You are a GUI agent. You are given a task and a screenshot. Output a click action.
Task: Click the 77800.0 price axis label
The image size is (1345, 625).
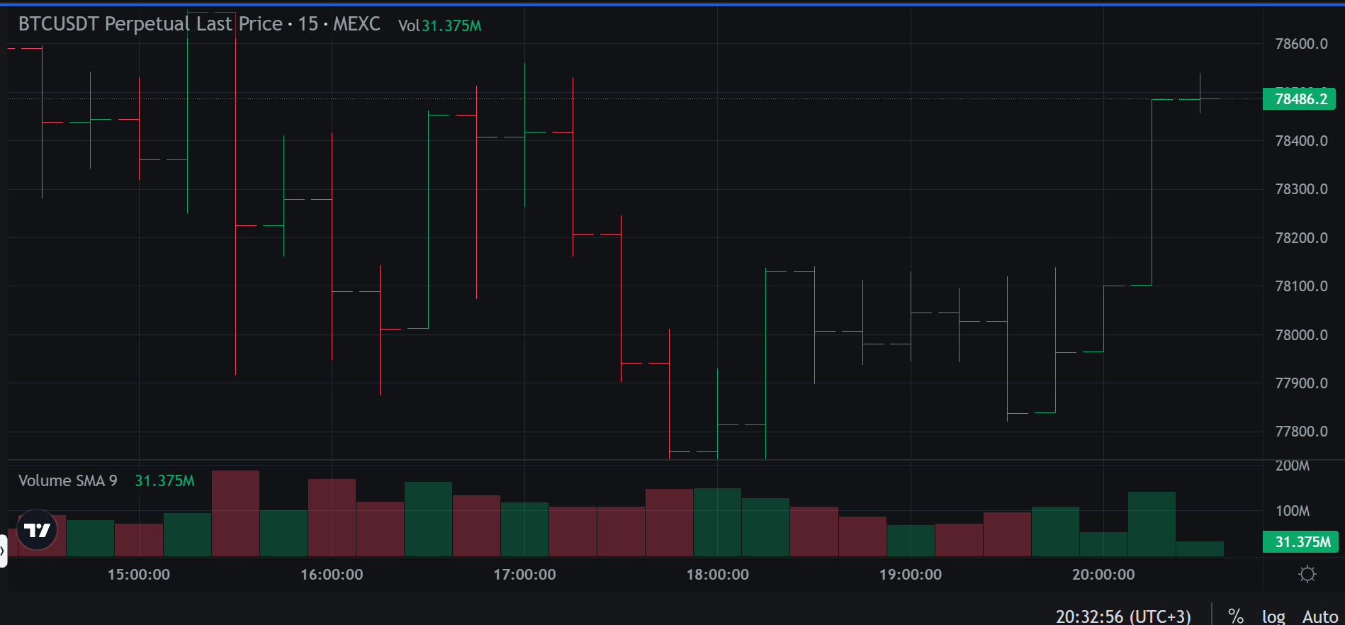point(1301,432)
